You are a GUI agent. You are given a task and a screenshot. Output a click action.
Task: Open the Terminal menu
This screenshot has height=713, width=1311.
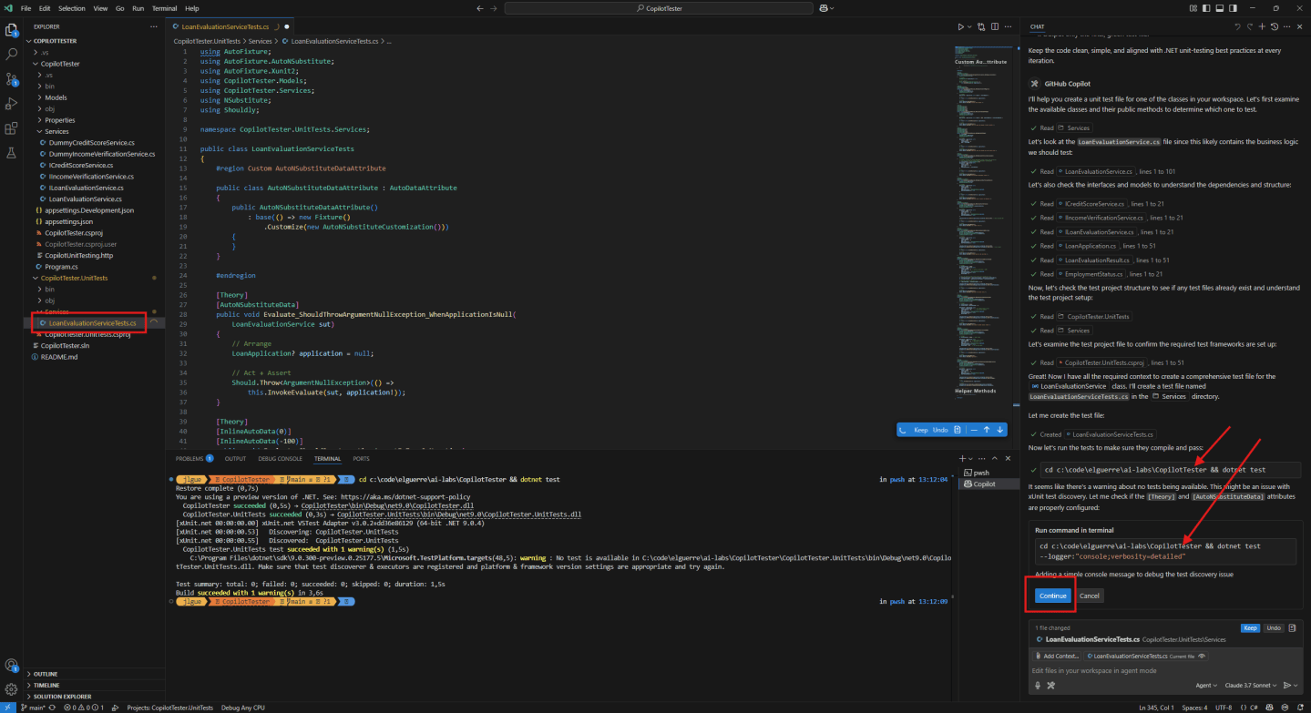[164, 8]
